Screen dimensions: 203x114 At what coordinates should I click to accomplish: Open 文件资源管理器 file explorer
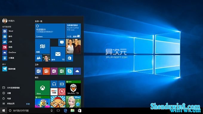(x=11, y=88)
